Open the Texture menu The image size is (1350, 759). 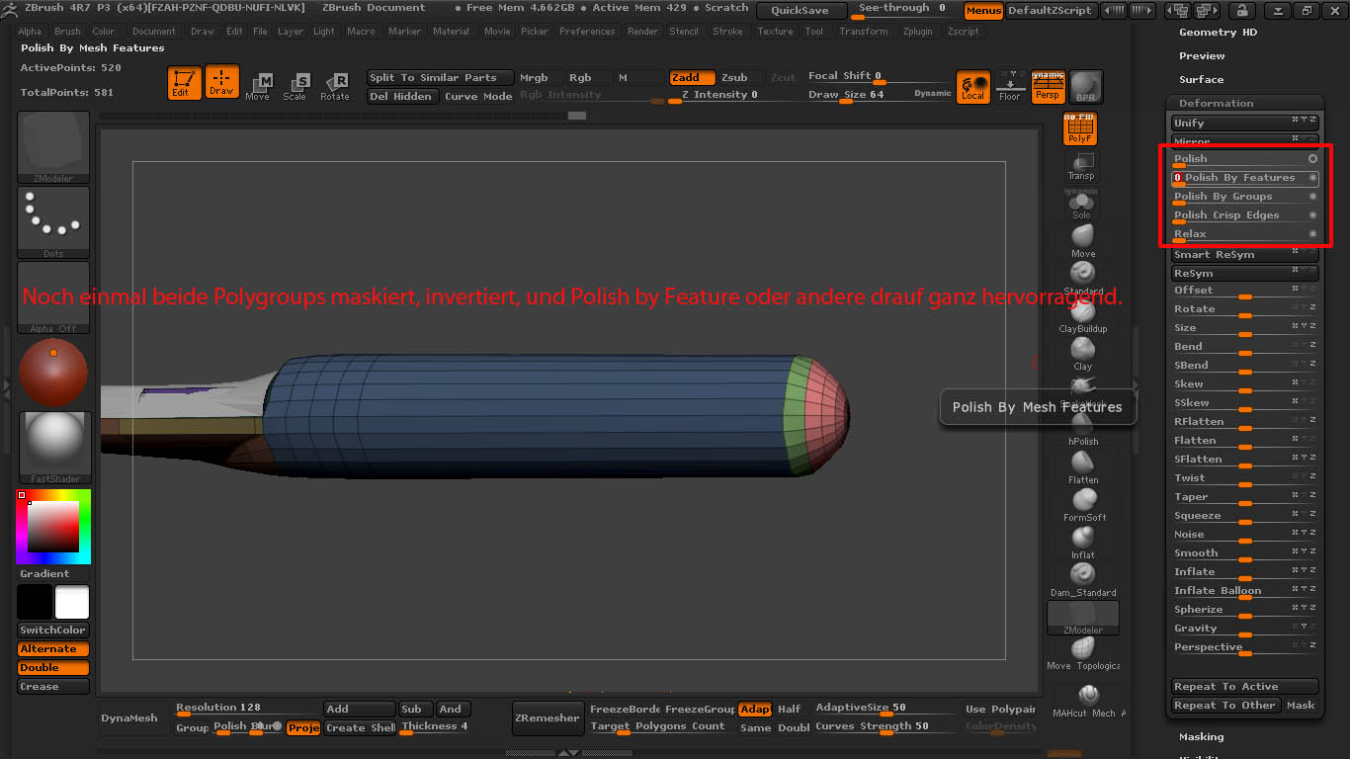pos(775,32)
